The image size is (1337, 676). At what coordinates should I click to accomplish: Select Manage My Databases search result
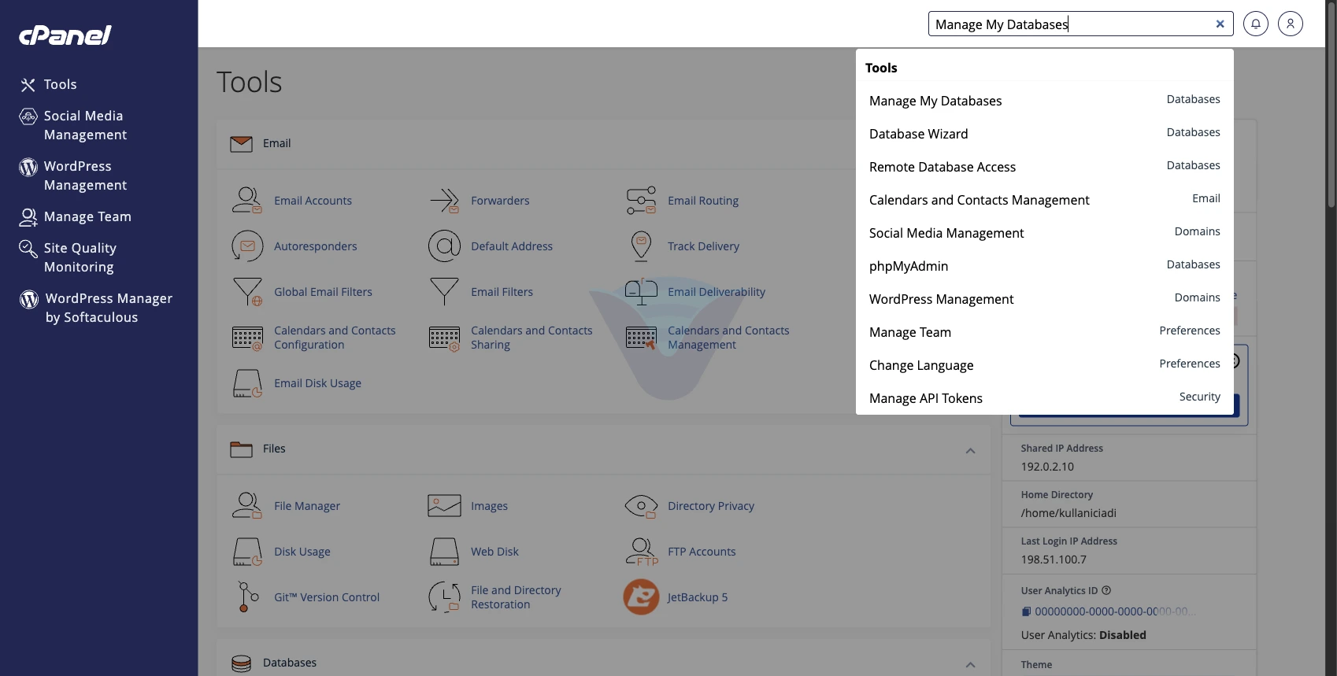[1044, 101]
